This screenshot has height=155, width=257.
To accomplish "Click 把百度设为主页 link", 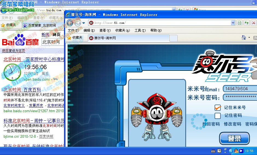I will tap(13, 51).
